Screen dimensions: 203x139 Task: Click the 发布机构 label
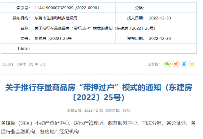pyautogui.click(x=21, y=18)
